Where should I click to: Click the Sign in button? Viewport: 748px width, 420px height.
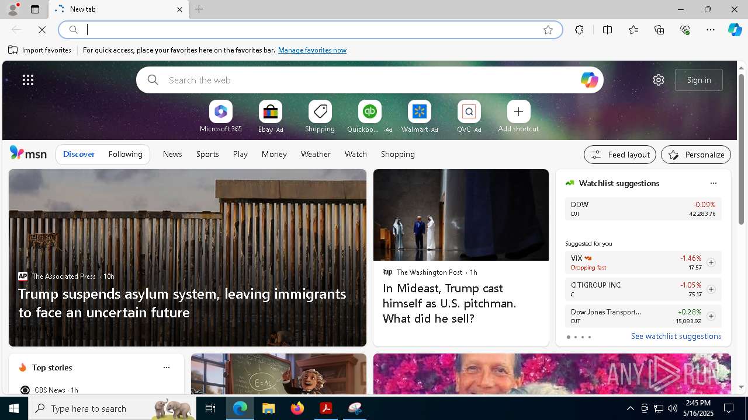pos(699,80)
